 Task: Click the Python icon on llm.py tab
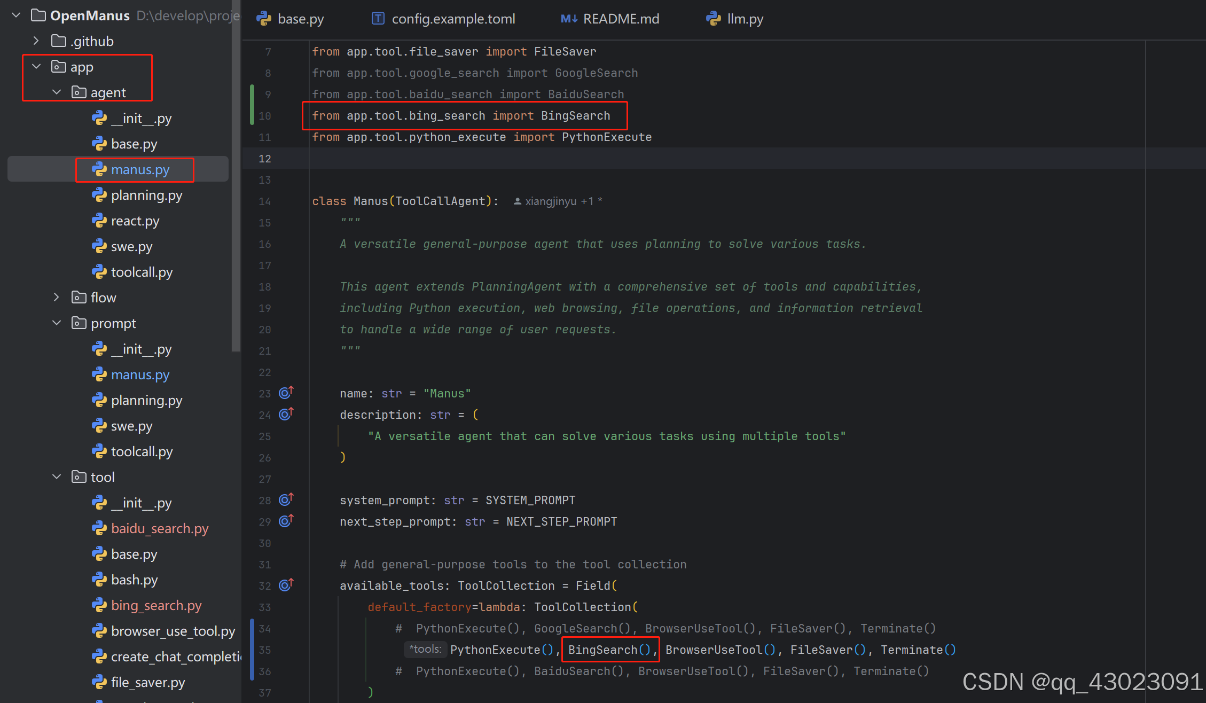pyautogui.click(x=713, y=19)
